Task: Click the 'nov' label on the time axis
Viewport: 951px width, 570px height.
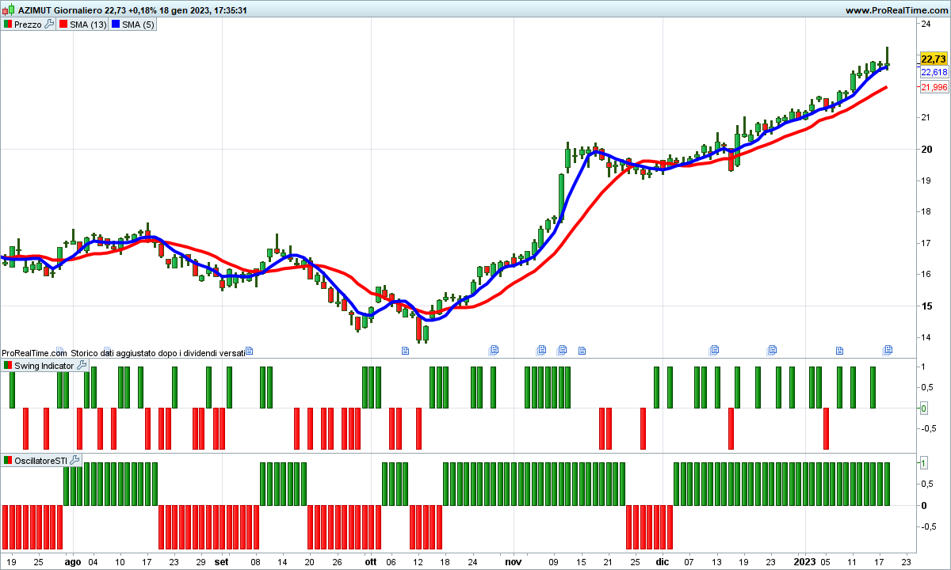Action: click(514, 563)
